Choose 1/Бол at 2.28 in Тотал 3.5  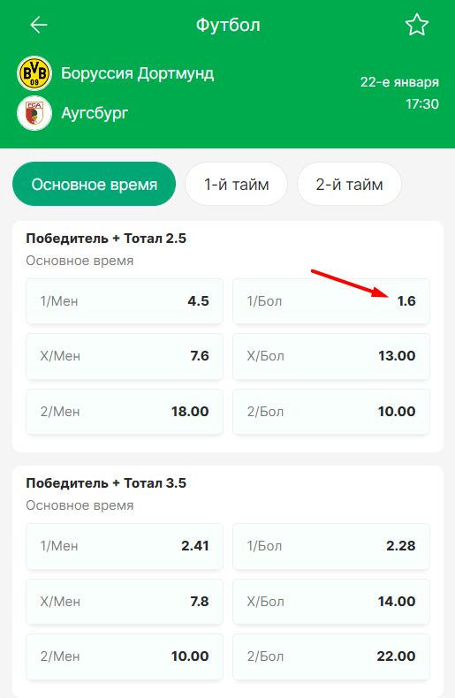[331, 546]
